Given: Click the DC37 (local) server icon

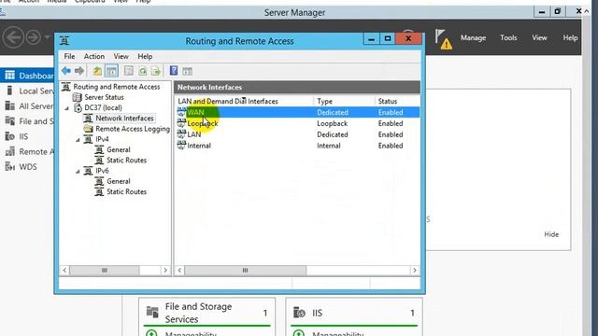Looking at the screenshot, I should (78, 108).
